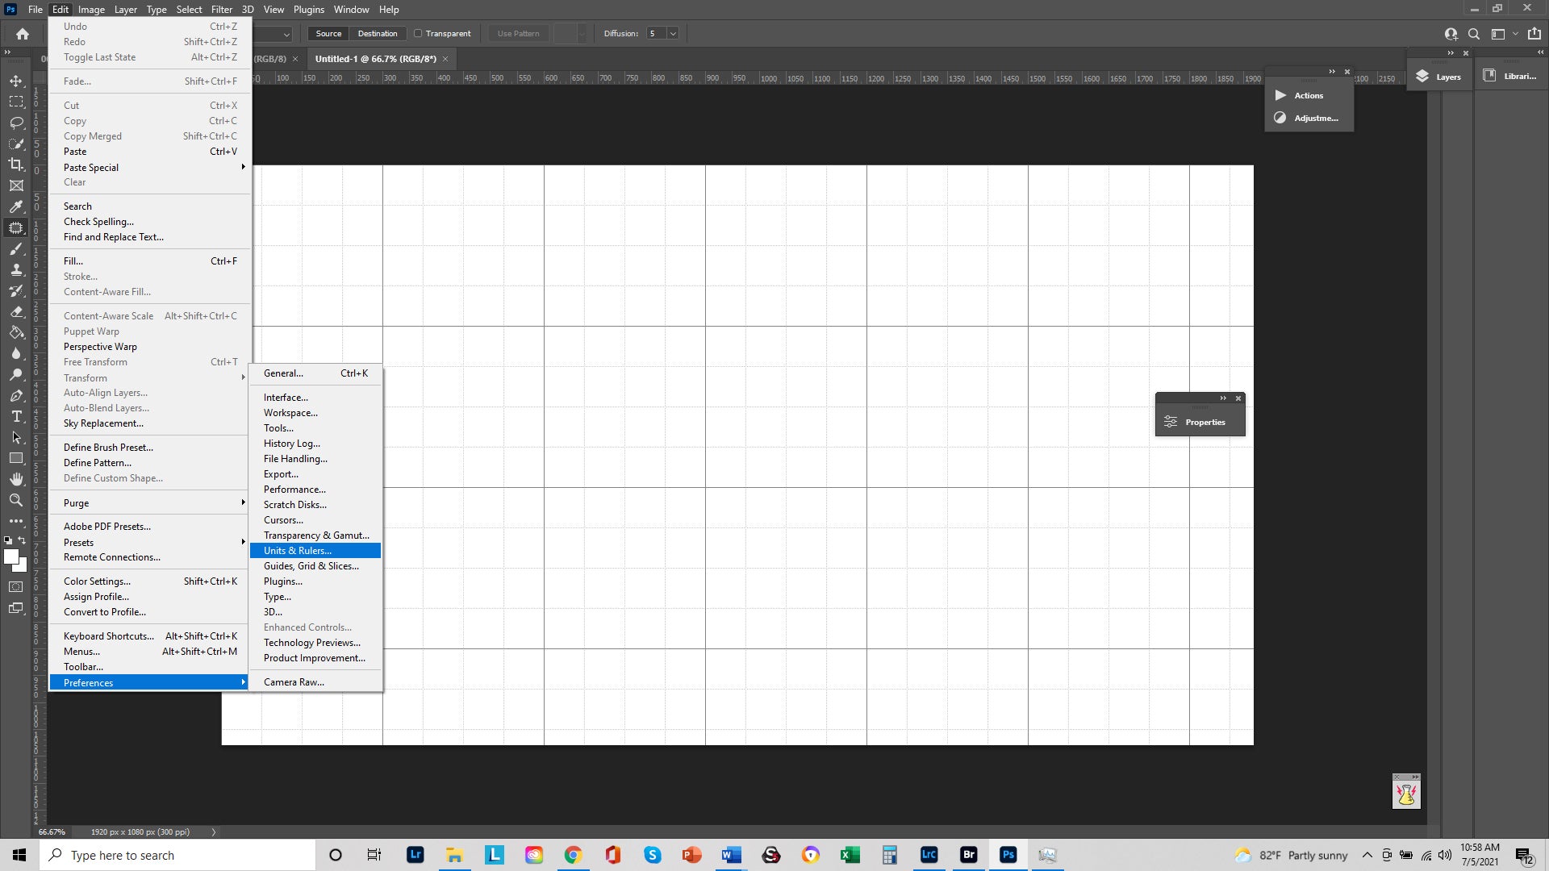This screenshot has height=871, width=1549.
Task: Click the Units & Rulers preference option
Action: (x=297, y=551)
